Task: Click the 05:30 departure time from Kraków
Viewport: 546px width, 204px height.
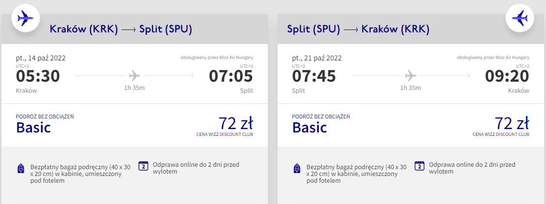Action: (x=38, y=76)
